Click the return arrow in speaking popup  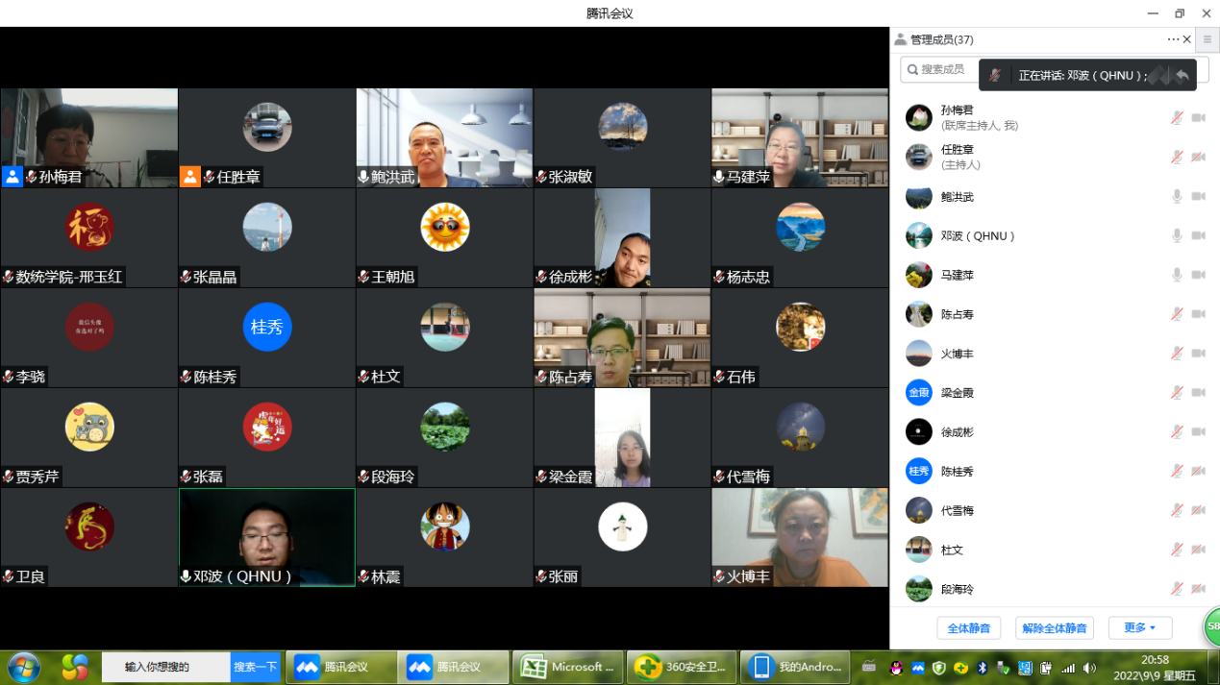tap(1182, 75)
